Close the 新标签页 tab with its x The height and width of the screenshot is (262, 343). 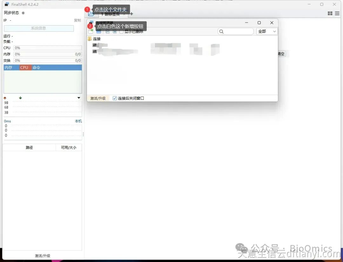[x=124, y=14]
